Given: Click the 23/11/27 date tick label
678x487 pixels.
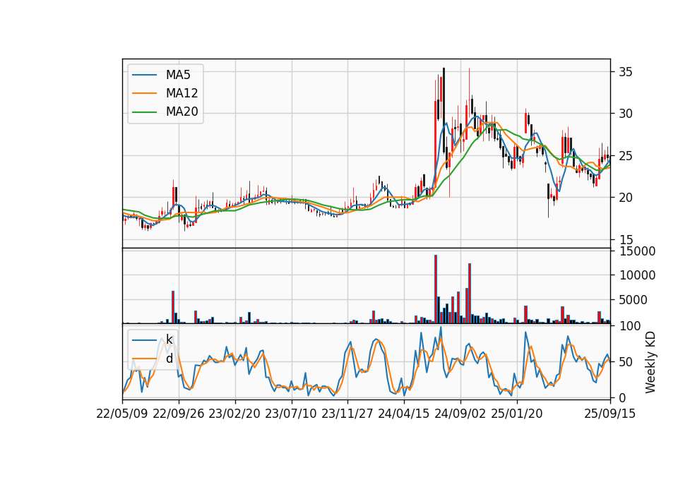Looking at the screenshot, I should pyautogui.click(x=347, y=414).
